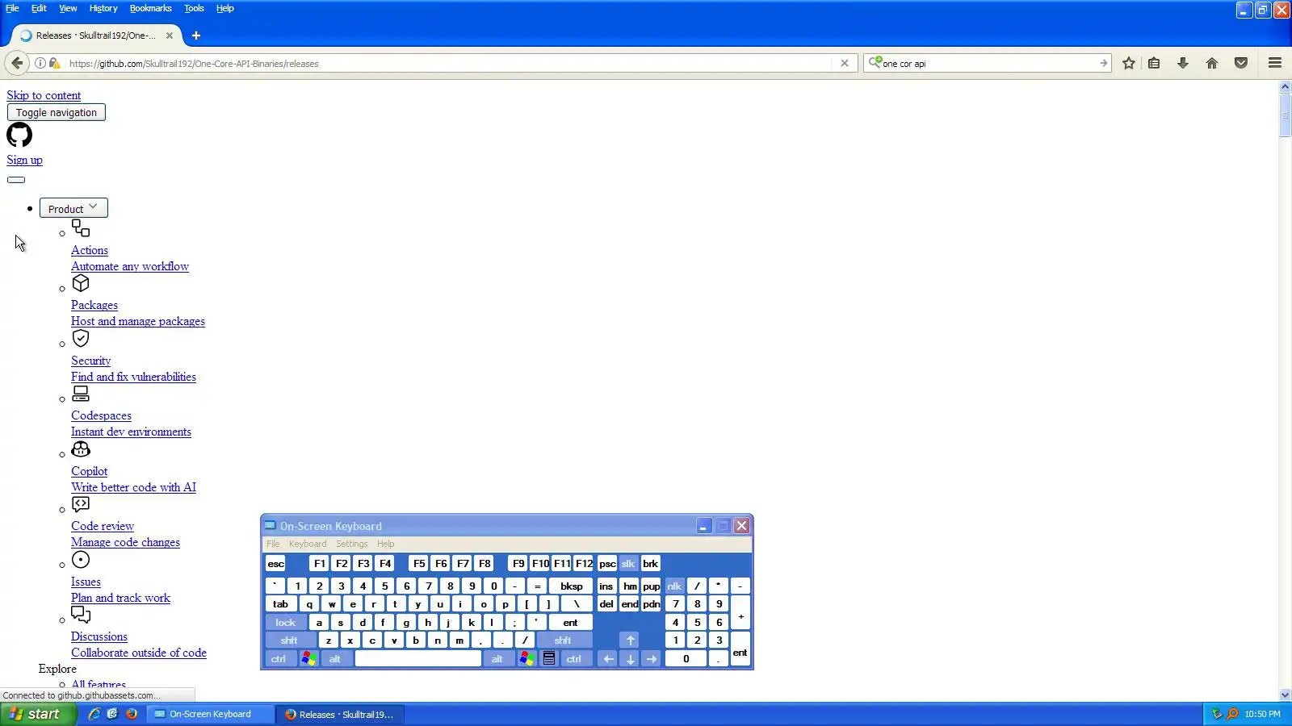
Task: Click the bksp key on On-Screen Keyboard
Action: click(571, 586)
